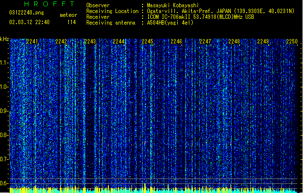Click the Receiving antenna label
The height and width of the screenshot is (193, 303).
tap(111, 23)
